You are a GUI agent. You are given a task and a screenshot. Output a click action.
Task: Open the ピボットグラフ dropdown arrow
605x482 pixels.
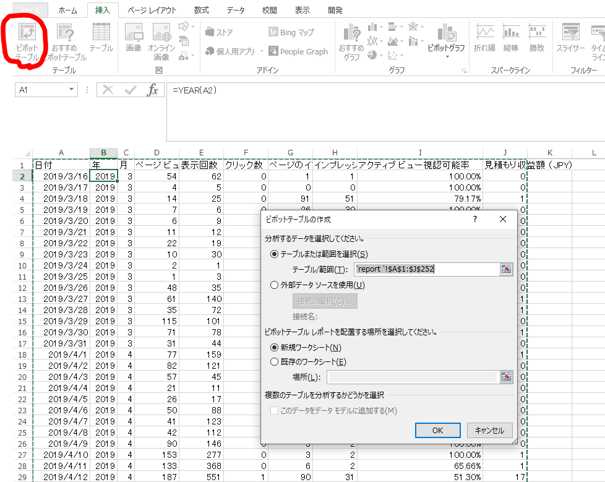(x=447, y=57)
